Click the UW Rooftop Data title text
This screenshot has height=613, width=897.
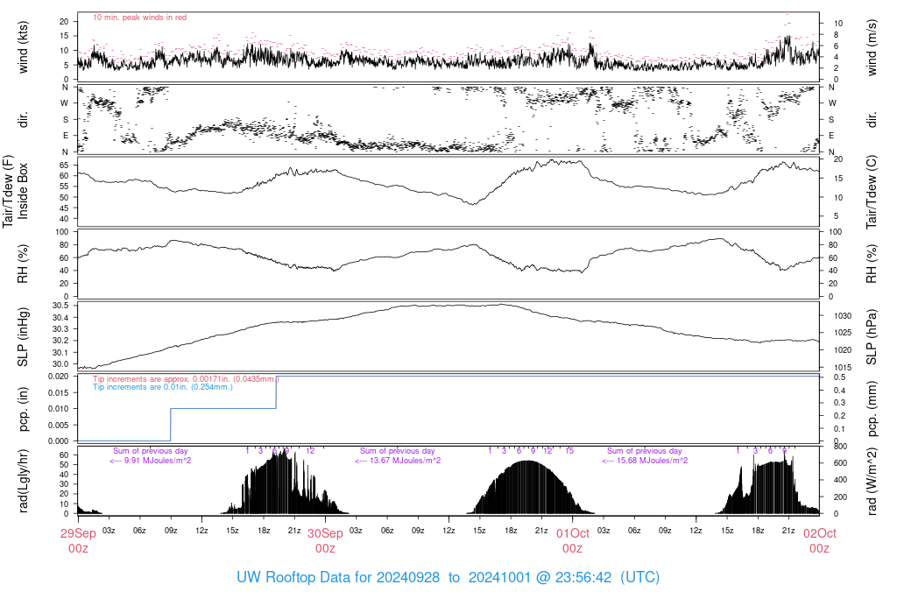coord(448,577)
